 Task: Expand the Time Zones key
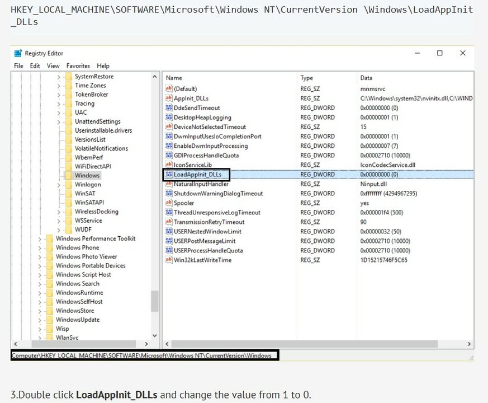pyautogui.click(x=59, y=86)
